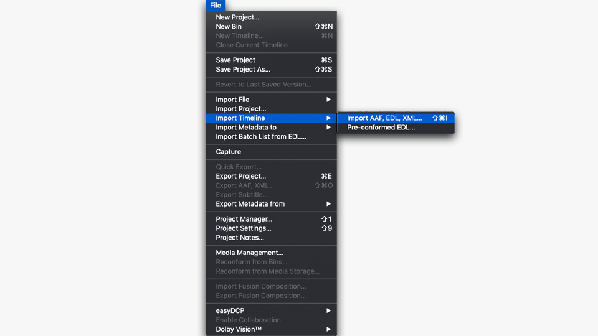
Task: Create a New Bin
Action: click(x=229, y=27)
